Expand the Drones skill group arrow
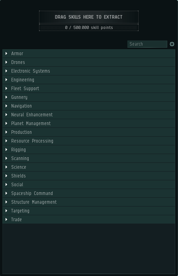The width and height of the screenshot is (178, 276). 6,62
